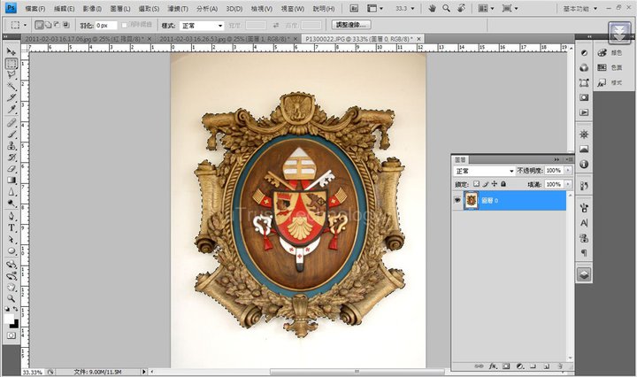Open the 3D(D) menu
The image size is (637, 377).
(x=234, y=8)
